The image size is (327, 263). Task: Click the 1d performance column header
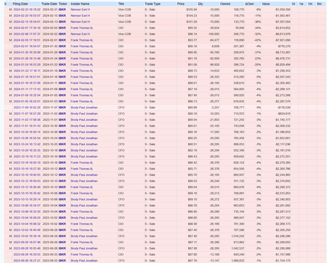(293, 4)
